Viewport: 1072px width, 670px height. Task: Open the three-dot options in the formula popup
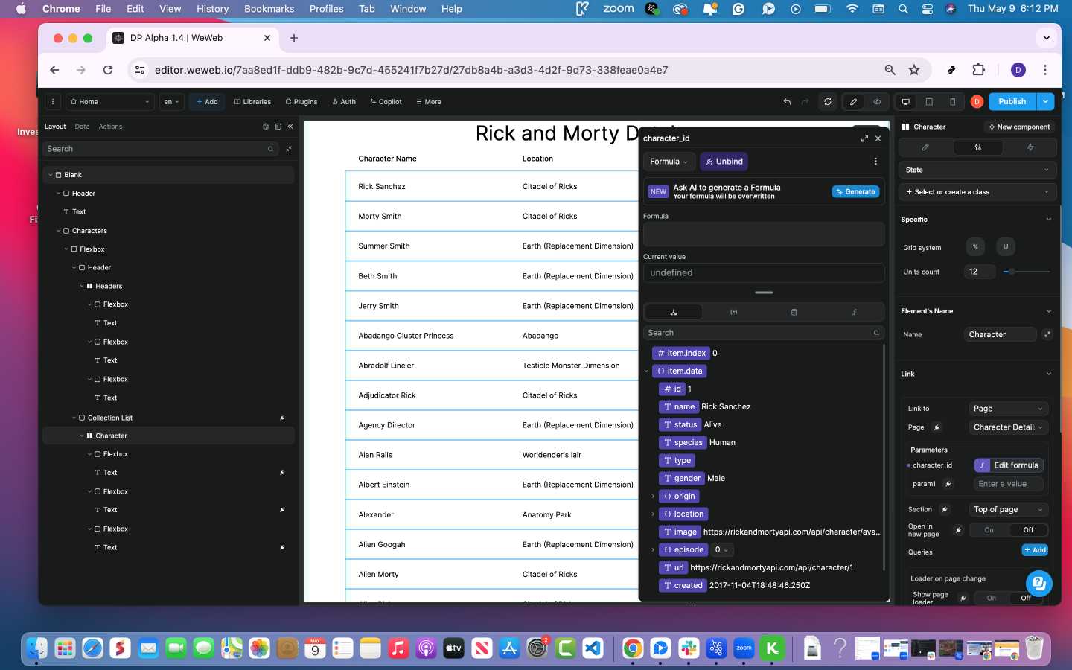[875, 162]
